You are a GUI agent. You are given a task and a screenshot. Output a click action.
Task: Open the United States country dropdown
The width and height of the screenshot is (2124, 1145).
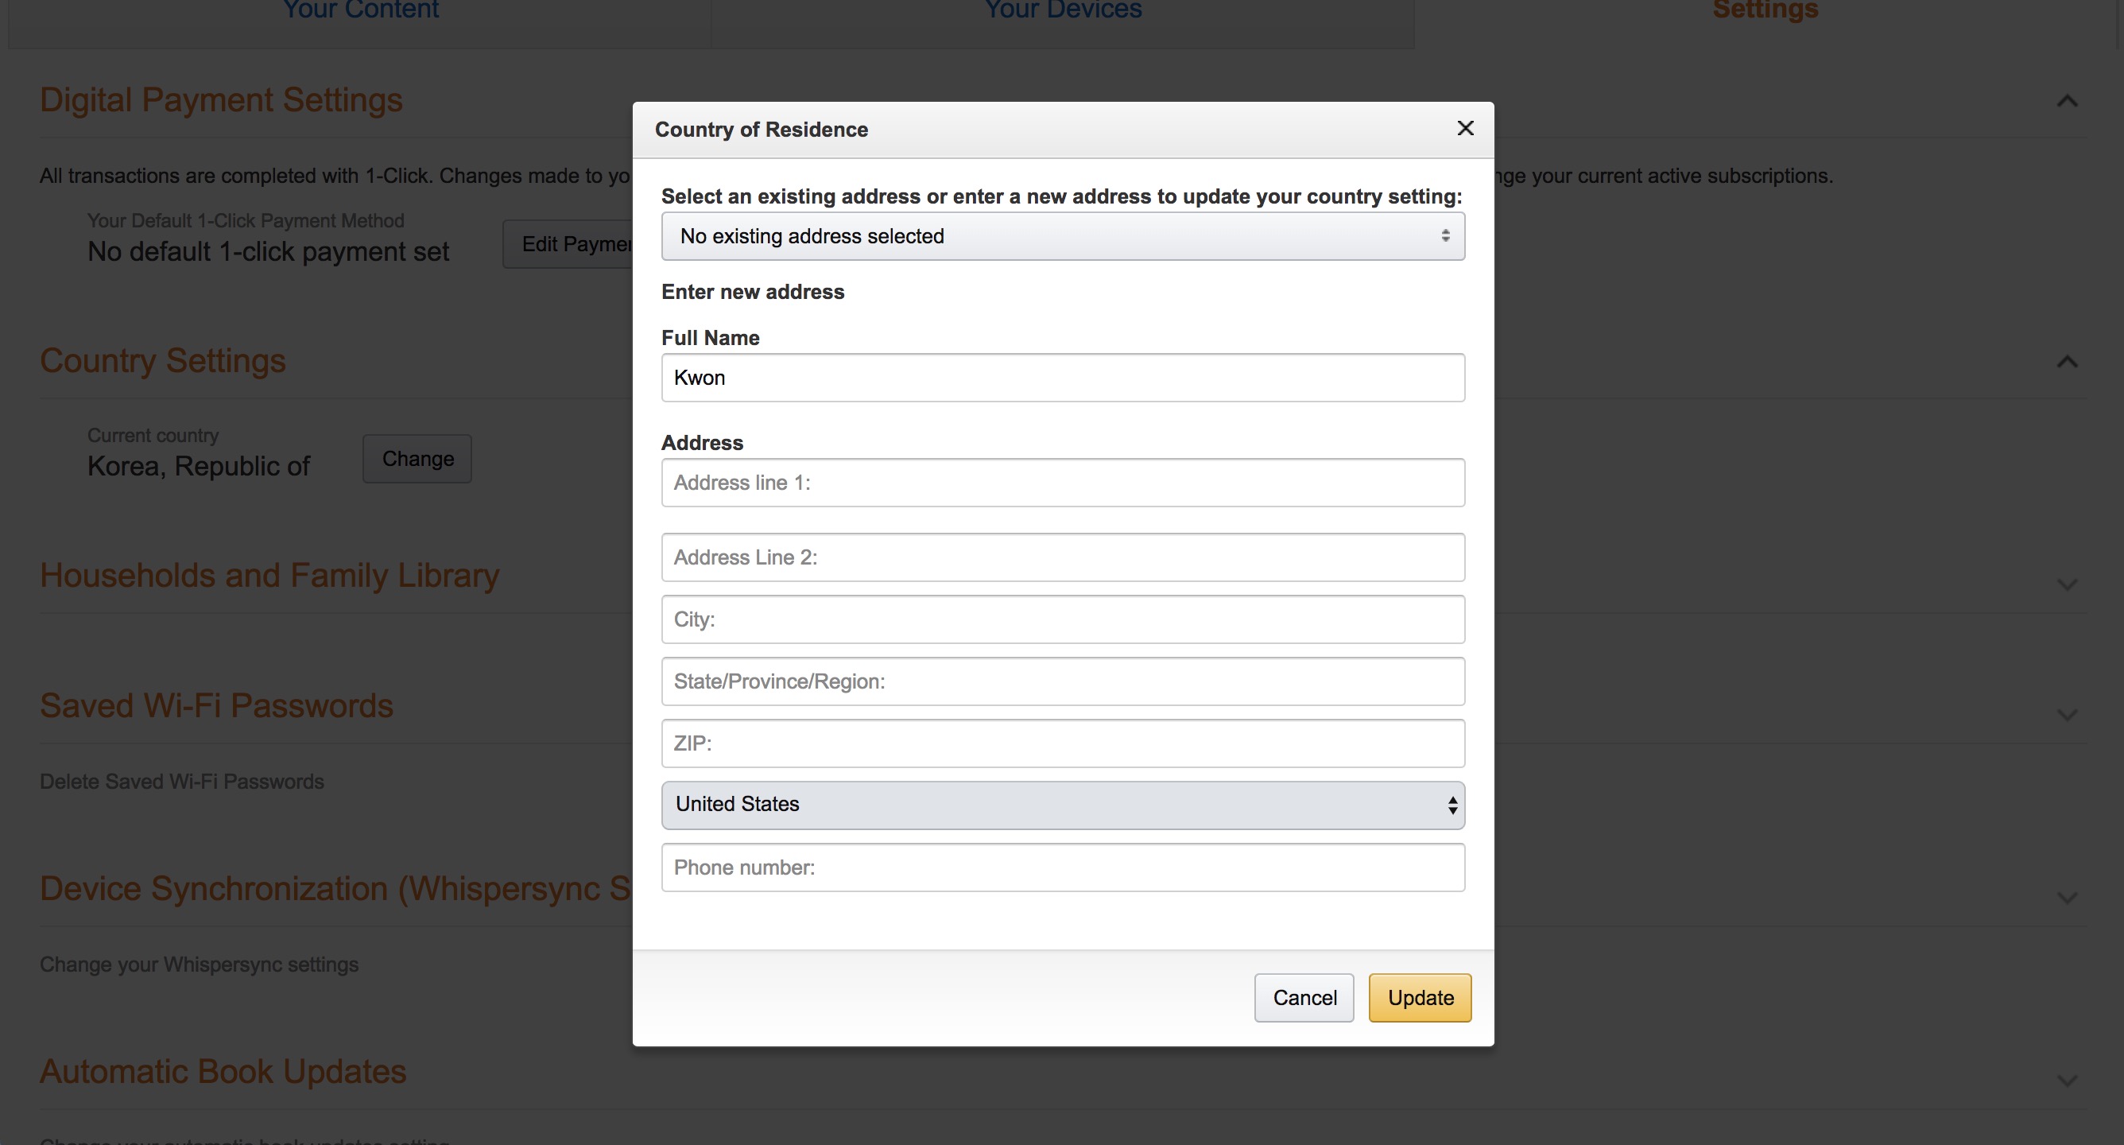click(1063, 805)
